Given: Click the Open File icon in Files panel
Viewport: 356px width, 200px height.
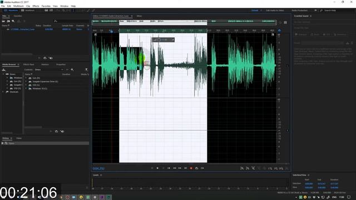Looking at the screenshot, I should 3,21.
